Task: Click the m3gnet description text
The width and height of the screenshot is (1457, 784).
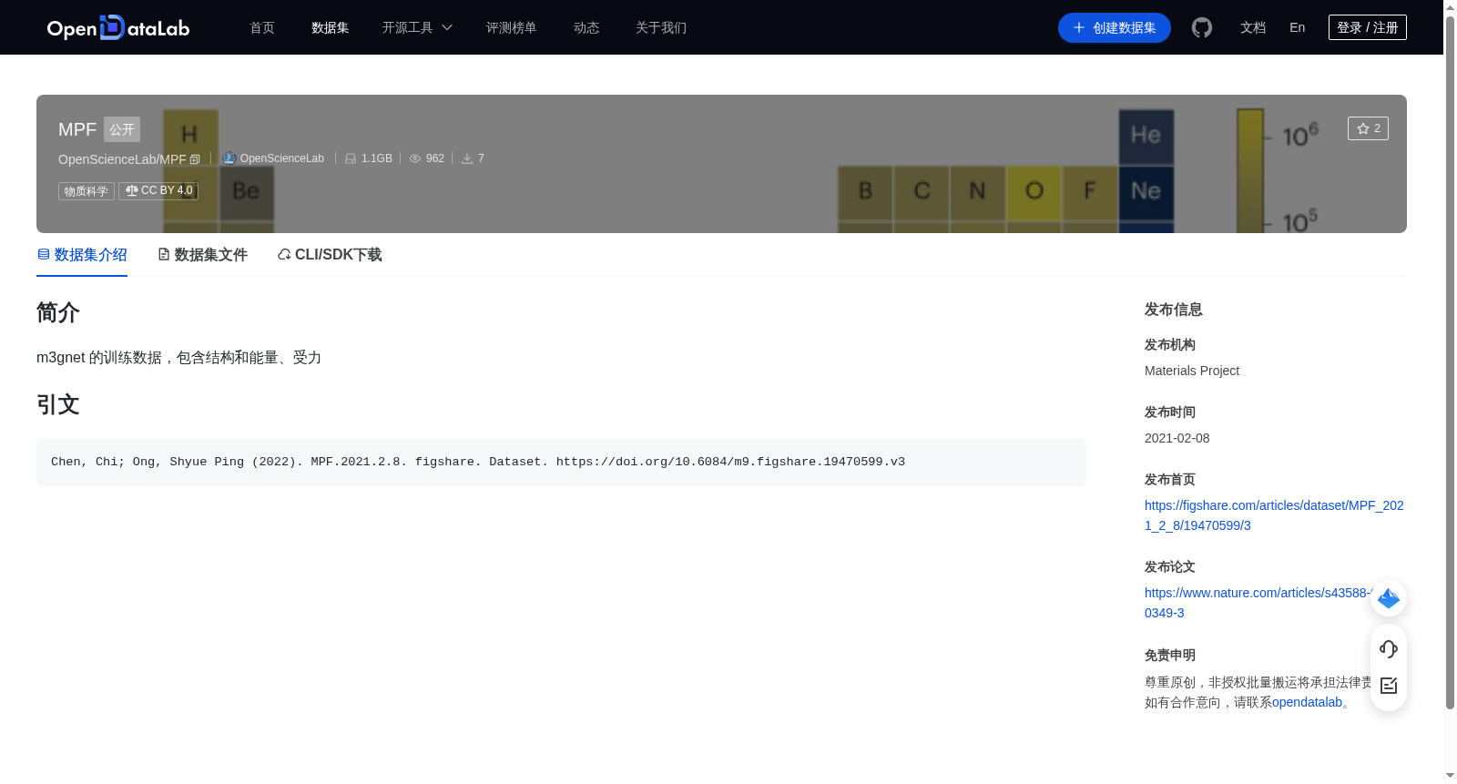Action: point(178,358)
